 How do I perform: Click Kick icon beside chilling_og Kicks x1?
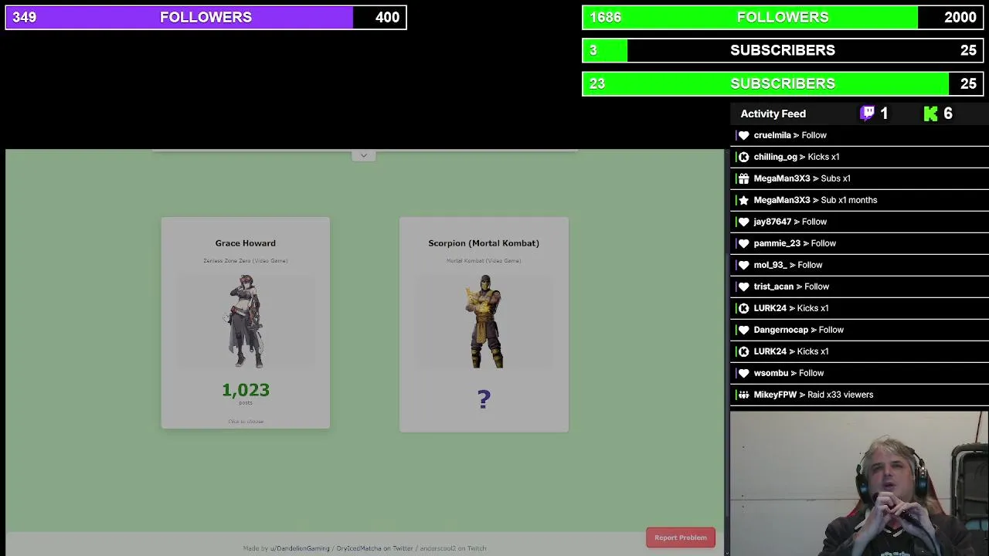pyautogui.click(x=743, y=157)
